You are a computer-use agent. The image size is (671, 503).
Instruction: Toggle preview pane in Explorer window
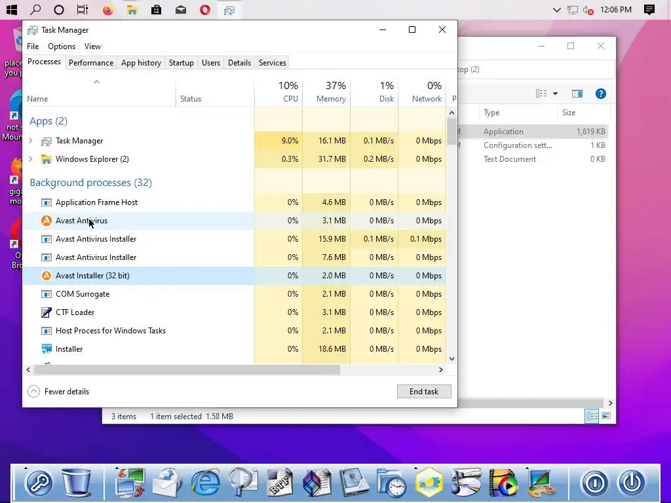click(x=577, y=94)
